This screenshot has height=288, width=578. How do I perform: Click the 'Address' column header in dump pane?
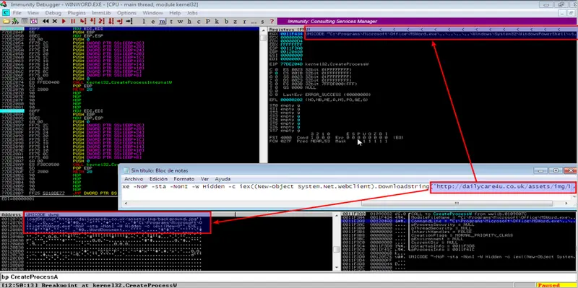11,214
